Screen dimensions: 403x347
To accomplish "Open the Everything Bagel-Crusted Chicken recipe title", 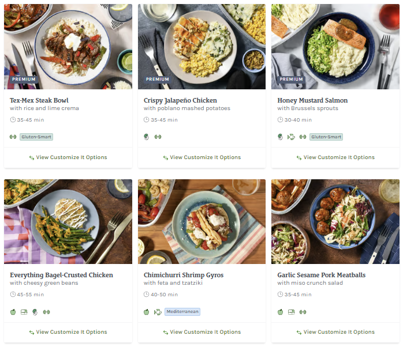I will pos(61,275).
